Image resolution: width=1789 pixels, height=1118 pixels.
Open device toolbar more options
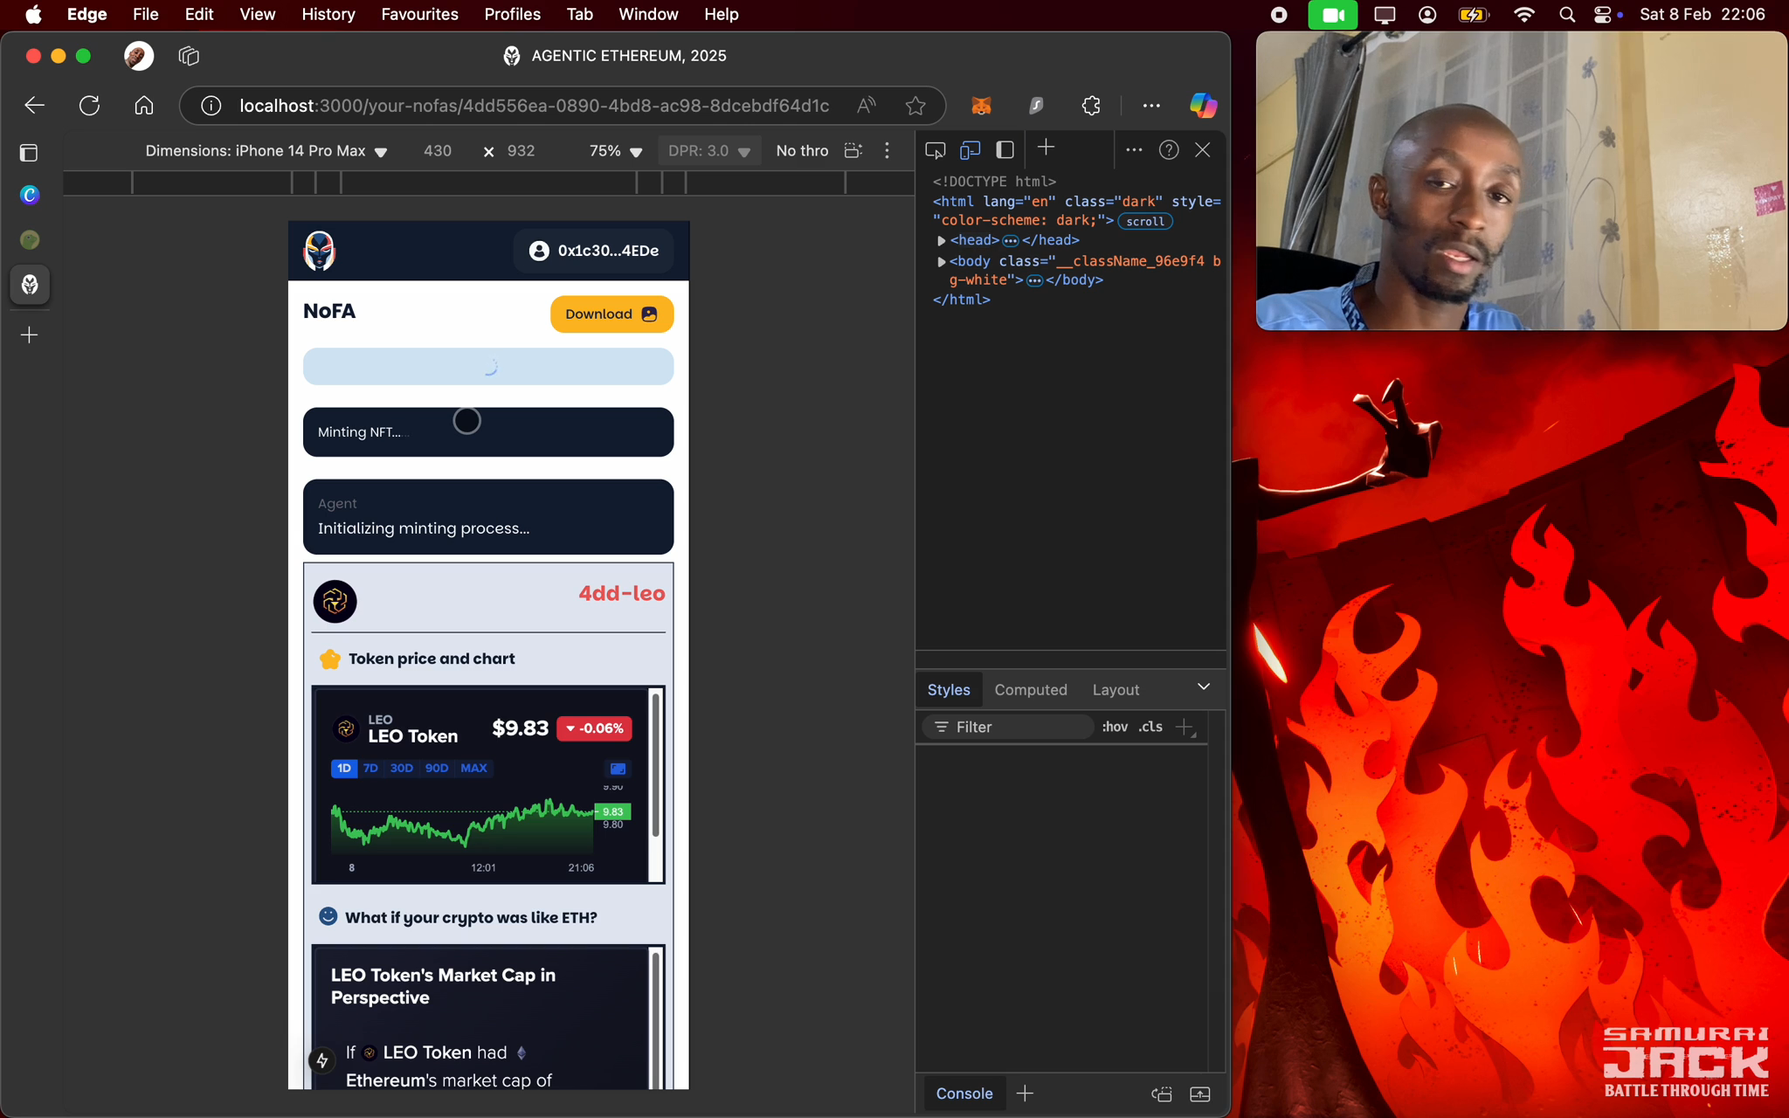887,150
